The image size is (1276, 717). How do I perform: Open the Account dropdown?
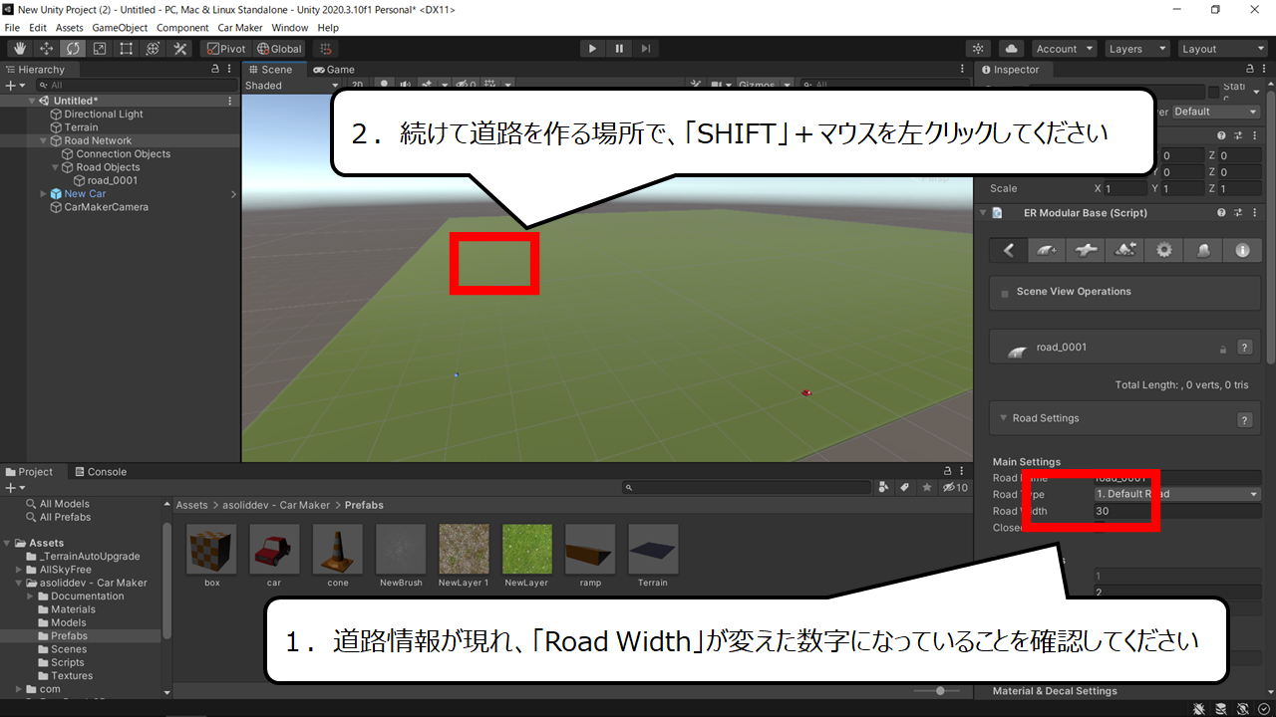pyautogui.click(x=1064, y=49)
